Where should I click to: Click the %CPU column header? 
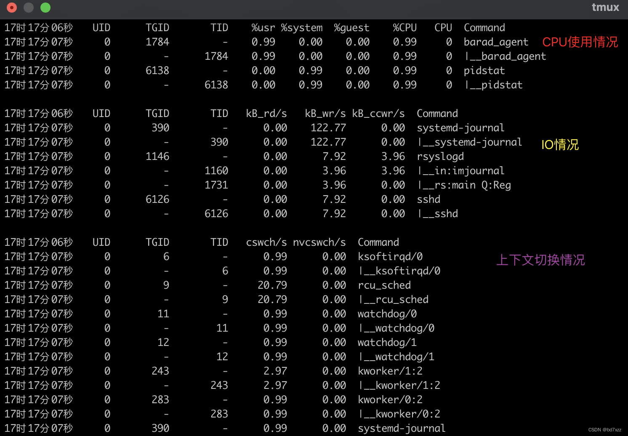tap(404, 28)
